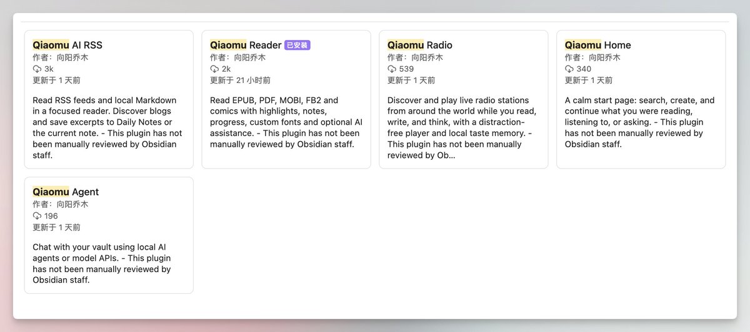Click the author line on Qiaomu Radio
The height and width of the screenshot is (332, 750).
point(416,57)
